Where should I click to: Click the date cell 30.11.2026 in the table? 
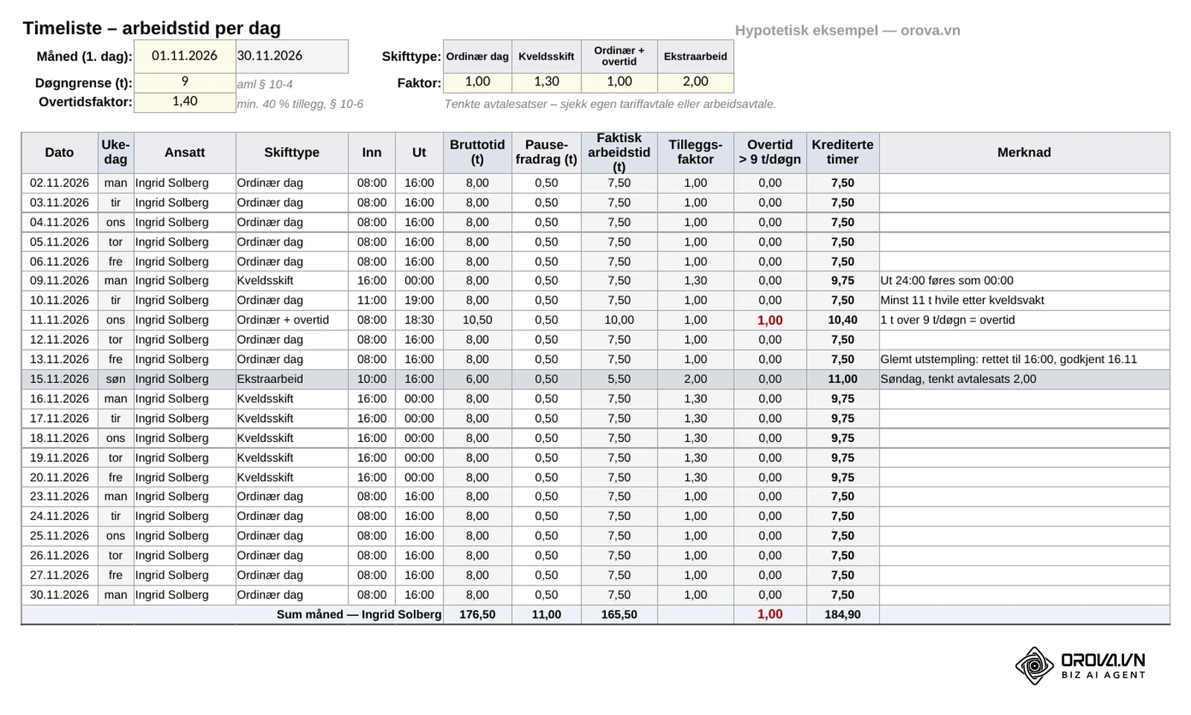tap(60, 595)
